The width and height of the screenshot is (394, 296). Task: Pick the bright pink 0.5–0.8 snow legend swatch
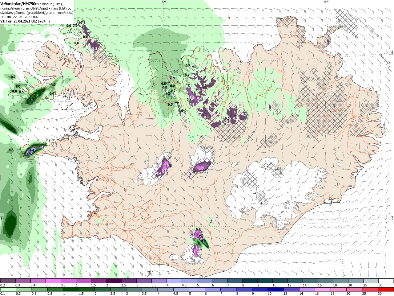click(x=53, y=281)
